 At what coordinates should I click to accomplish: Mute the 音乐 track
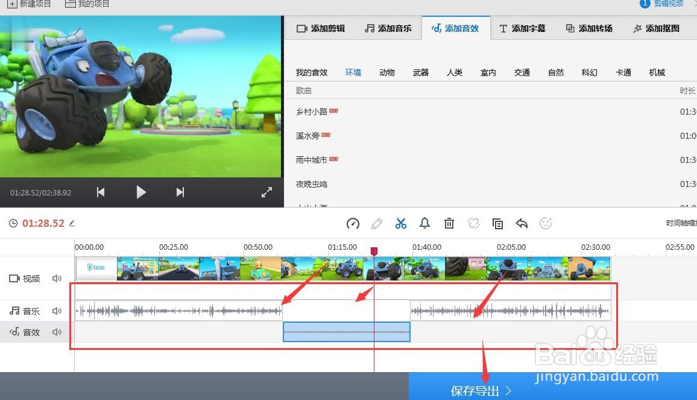point(57,311)
